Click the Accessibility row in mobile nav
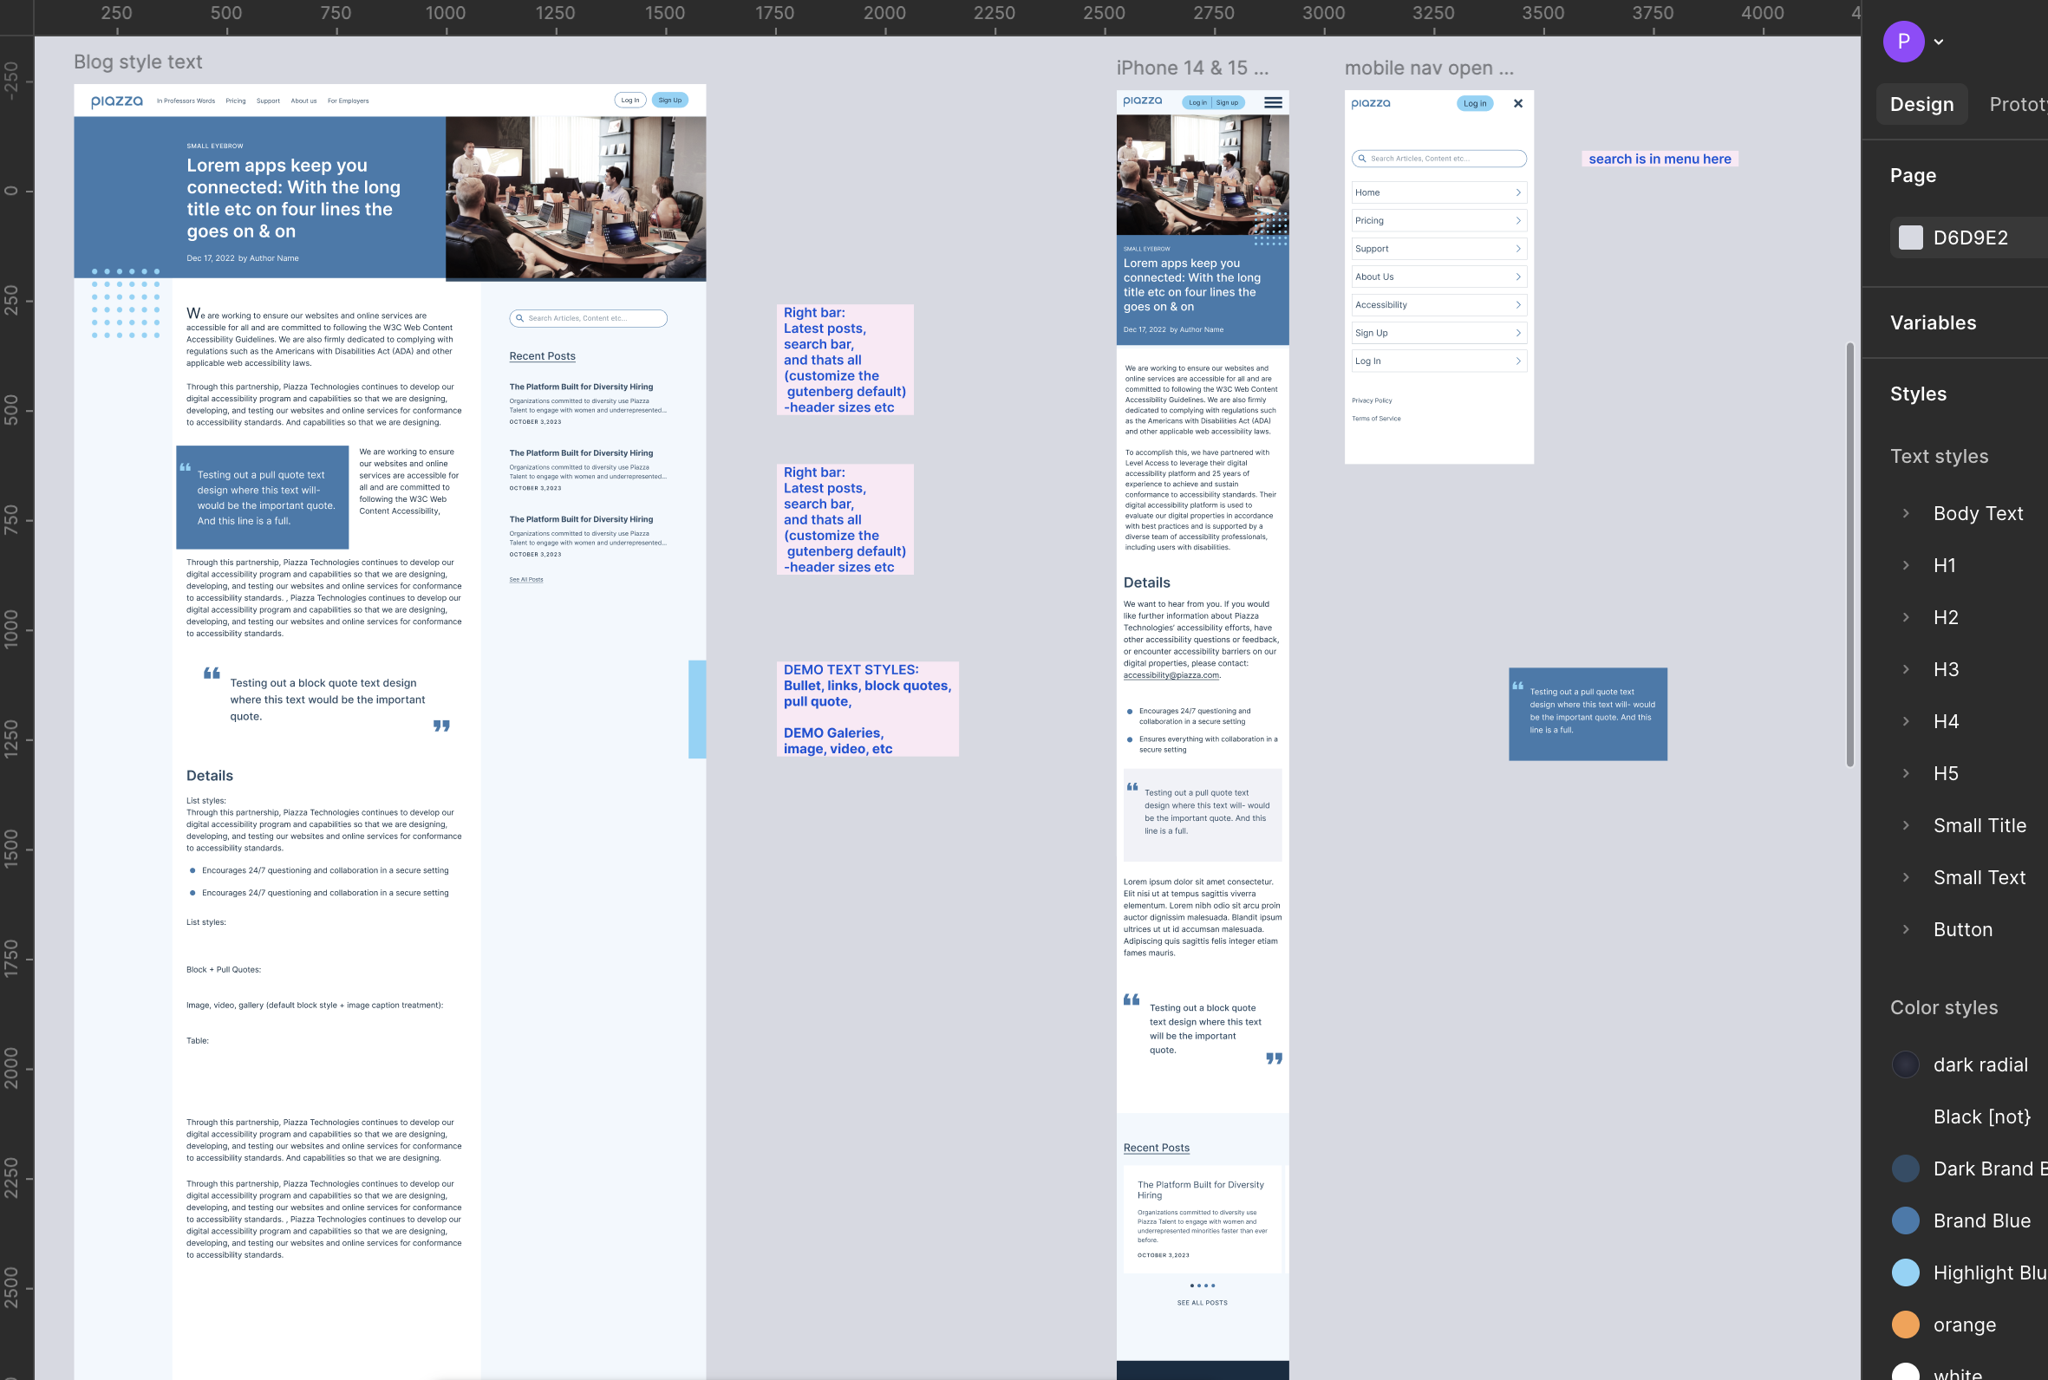Viewport: 2048px width, 1380px height. tap(1439, 305)
